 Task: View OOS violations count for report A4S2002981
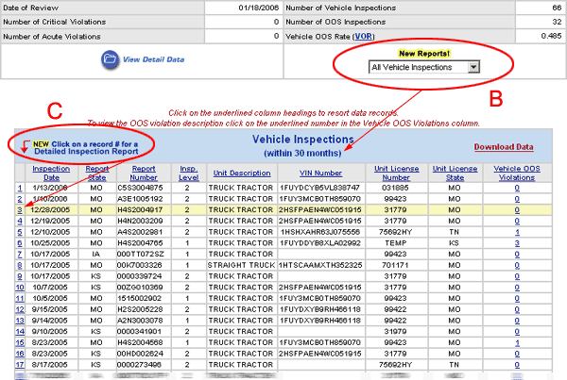(517, 232)
